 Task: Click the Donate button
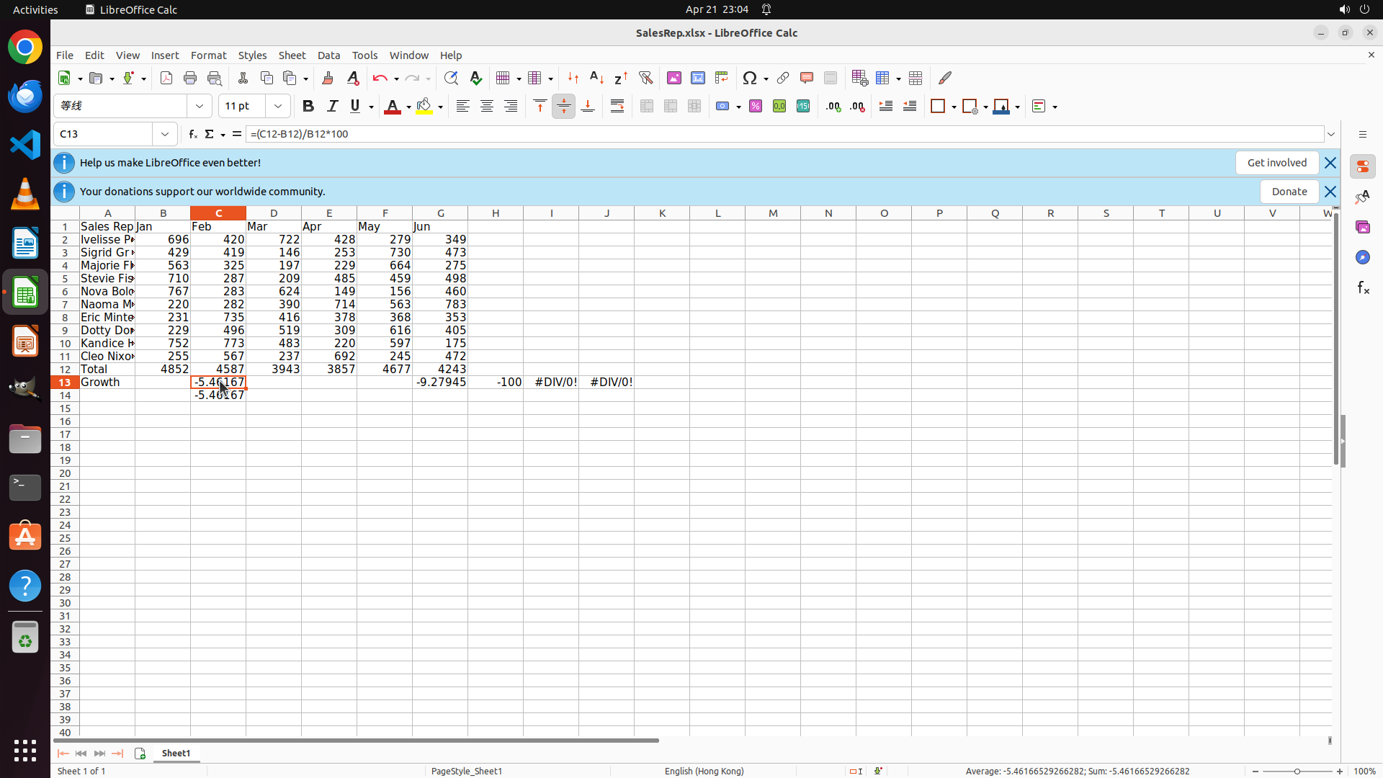1289,192
